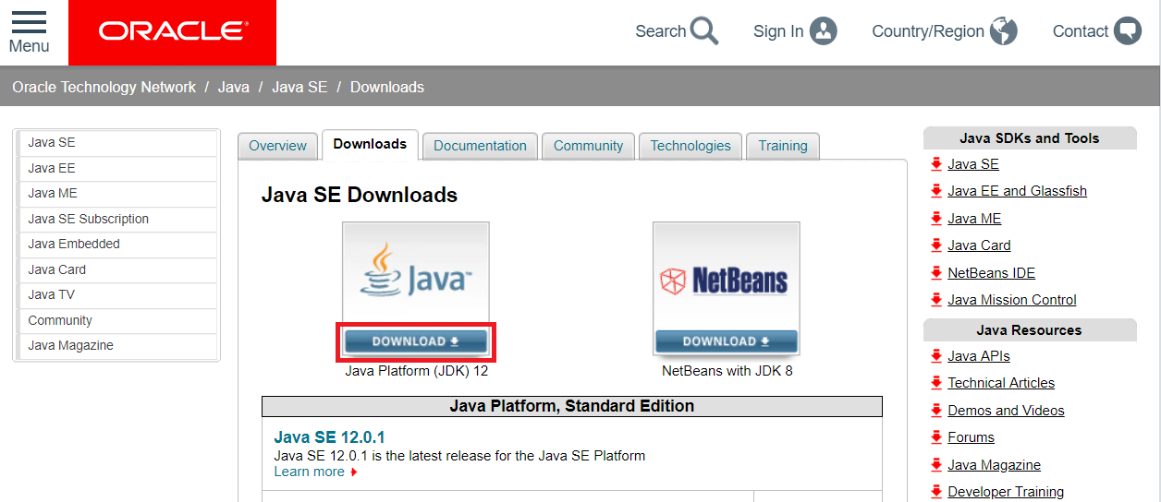Click the Downloads breadcrumb
The height and width of the screenshot is (502, 1161).
[387, 87]
